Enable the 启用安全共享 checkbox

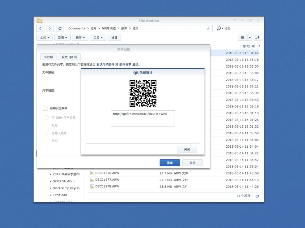pyautogui.click(x=45, y=108)
